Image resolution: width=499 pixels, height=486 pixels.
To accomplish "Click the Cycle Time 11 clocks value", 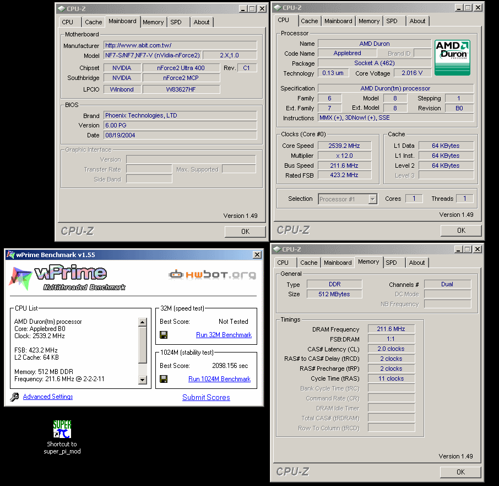I will click(x=391, y=378).
